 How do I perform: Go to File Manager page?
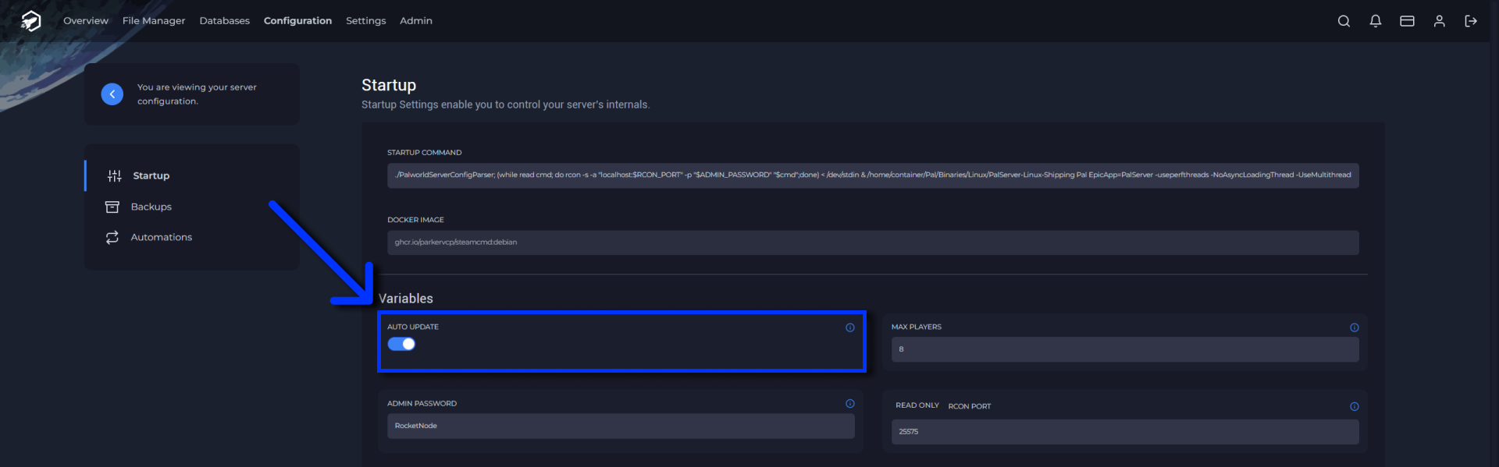pos(154,21)
